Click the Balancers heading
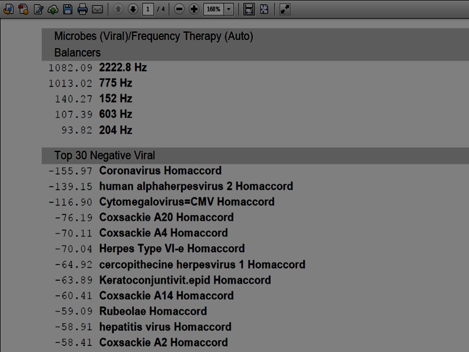The height and width of the screenshot is (352, 469). pos(78,53)
